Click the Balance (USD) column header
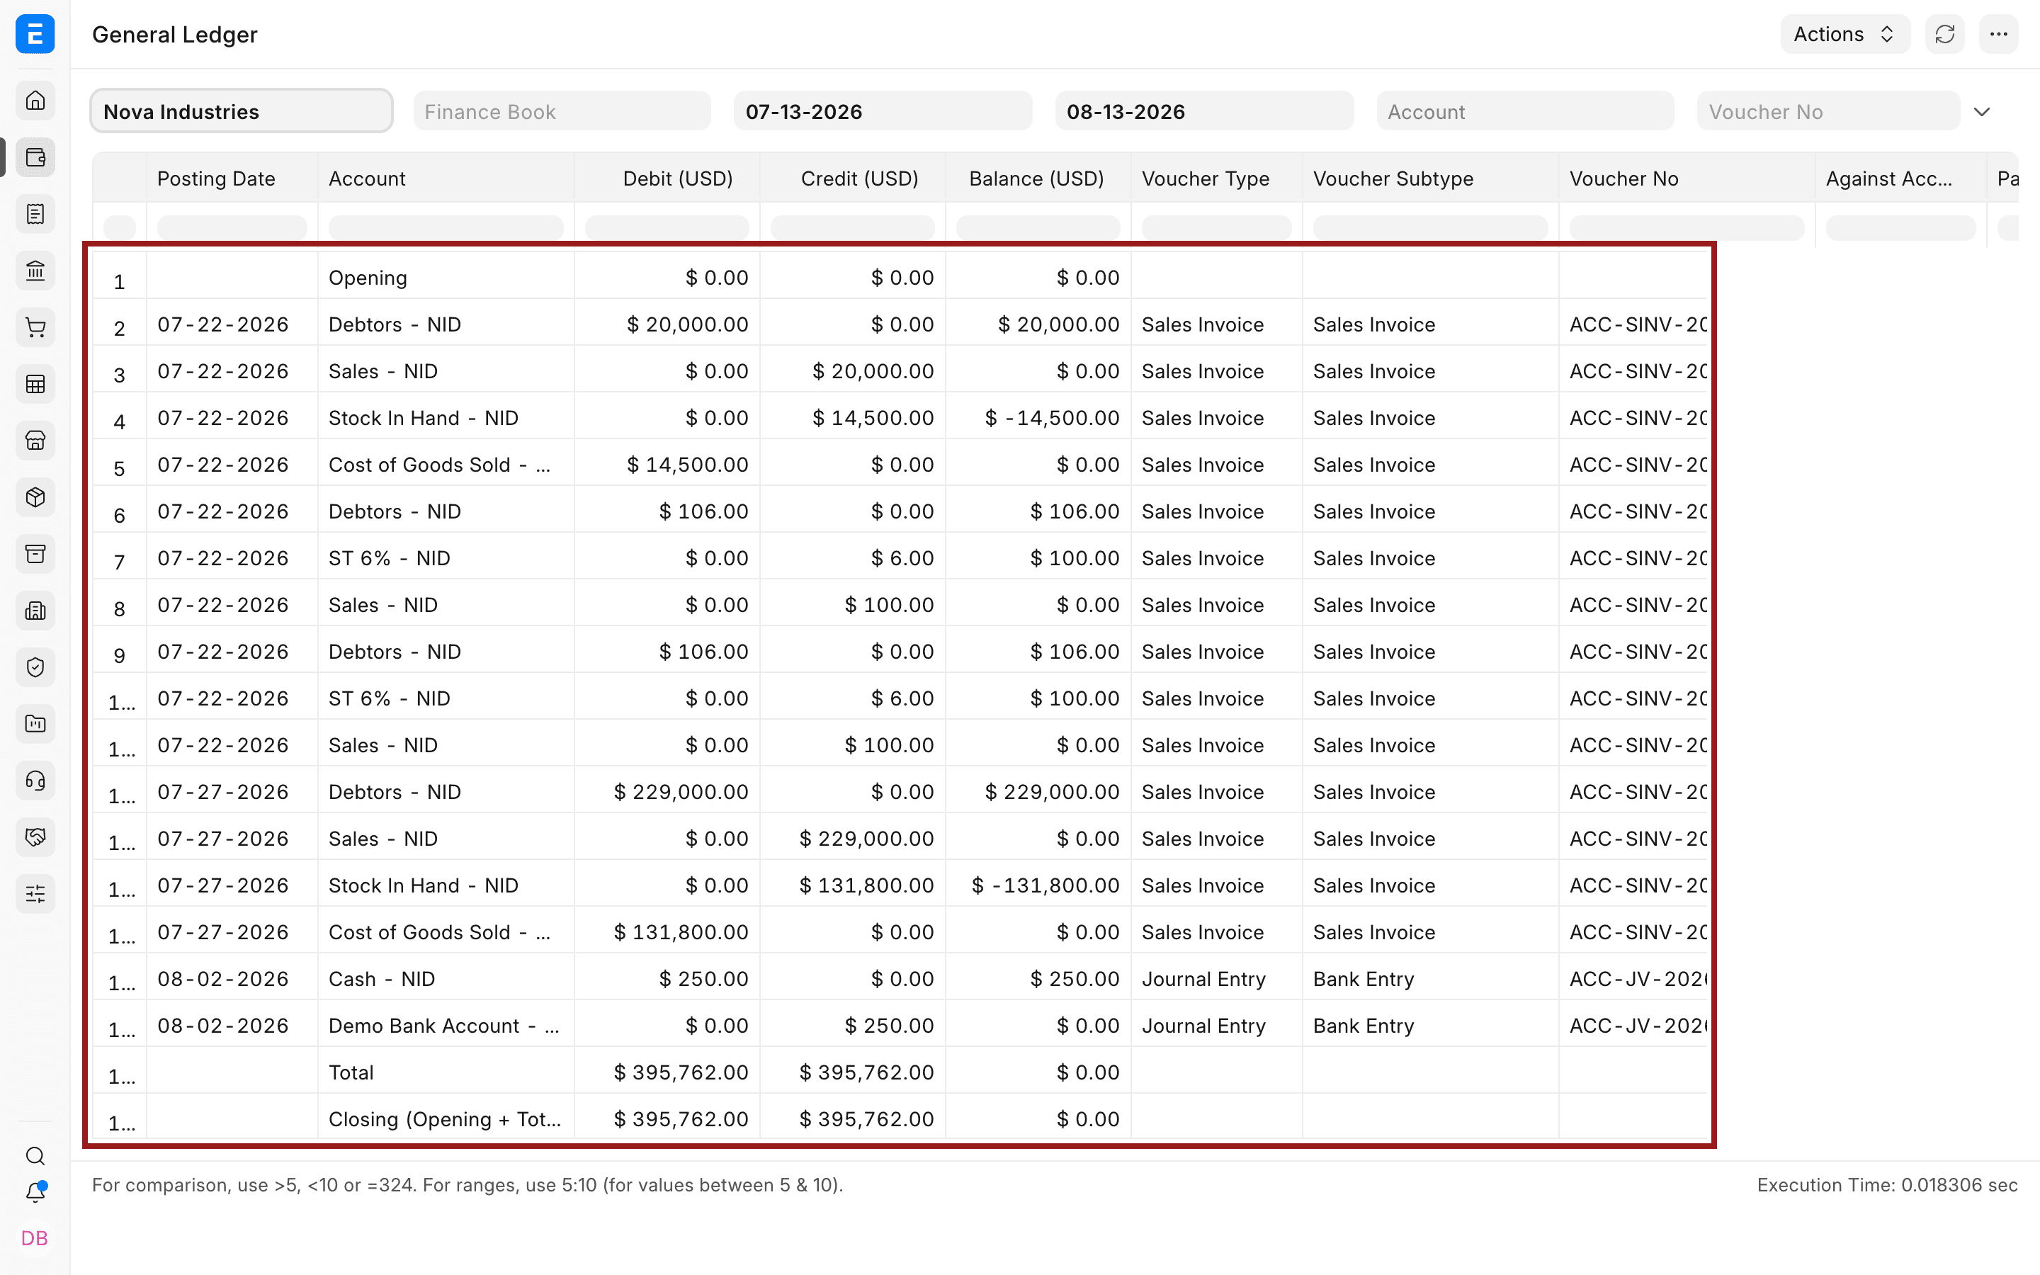This screenshot has width=2040, height=1275. [x=1036, y=178]
